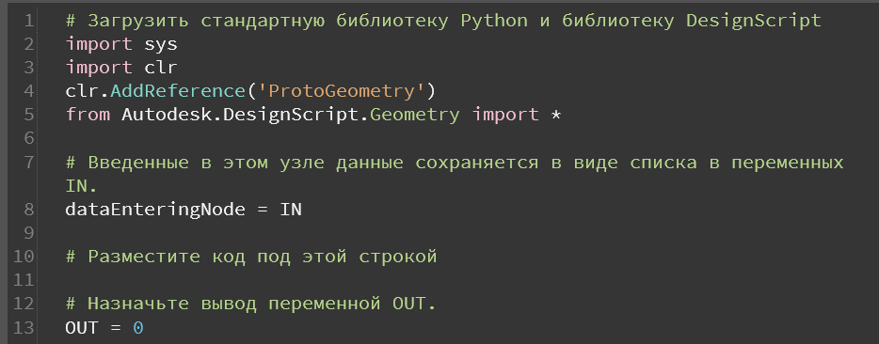The width and height of the screenshot is (879, 344).
Task: Click the comment 'Назначьте вывод переменной OUT.'
Action: click(x=250, y=305)
